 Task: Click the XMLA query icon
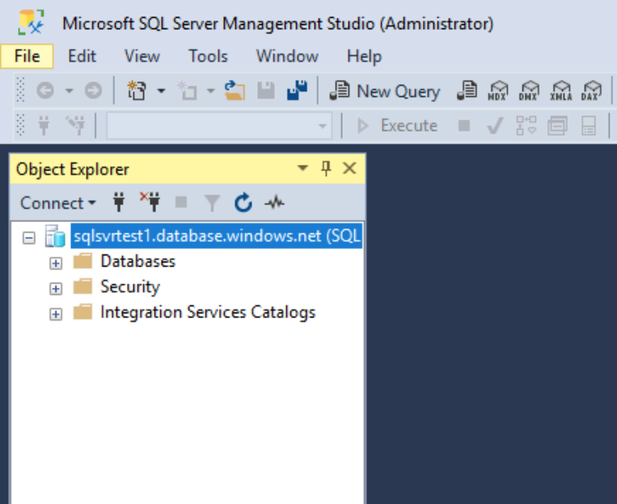tap(561, 90)
